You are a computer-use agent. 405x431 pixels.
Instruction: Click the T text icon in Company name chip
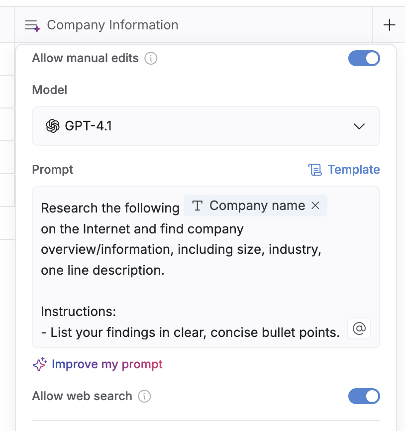[x=198, y=206]
